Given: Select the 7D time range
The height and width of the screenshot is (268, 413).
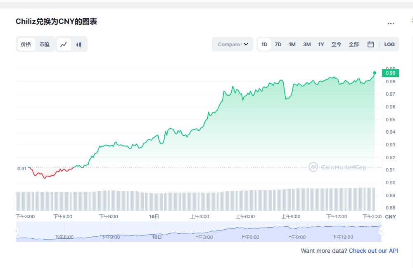Looking at the screenshot, I should tap(278, 44).
